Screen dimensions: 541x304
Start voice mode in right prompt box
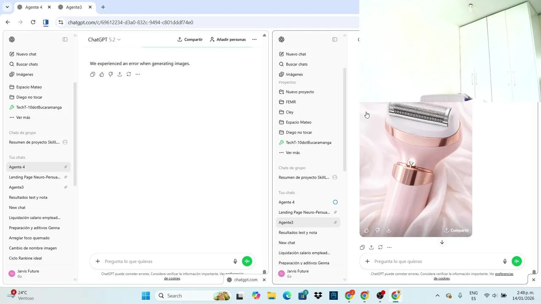517,261
